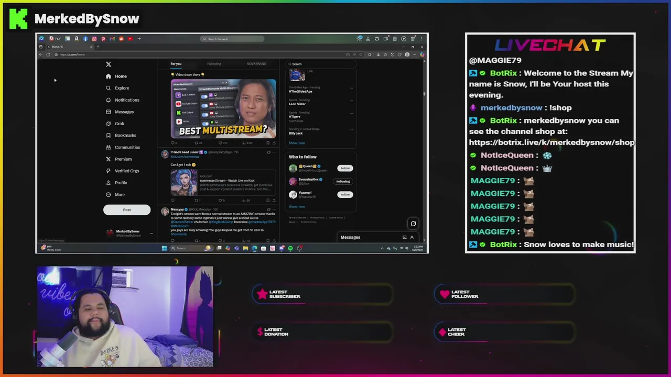Click the 'Search the web' box
This screenshot has height=377, width=671.
tap(232, 39)
